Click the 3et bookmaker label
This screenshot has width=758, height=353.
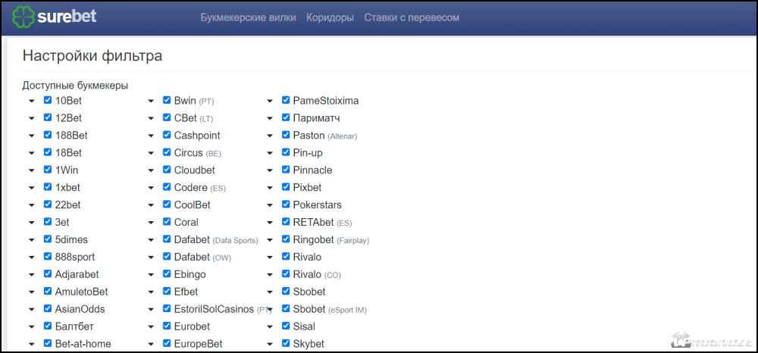coord(62,223)
